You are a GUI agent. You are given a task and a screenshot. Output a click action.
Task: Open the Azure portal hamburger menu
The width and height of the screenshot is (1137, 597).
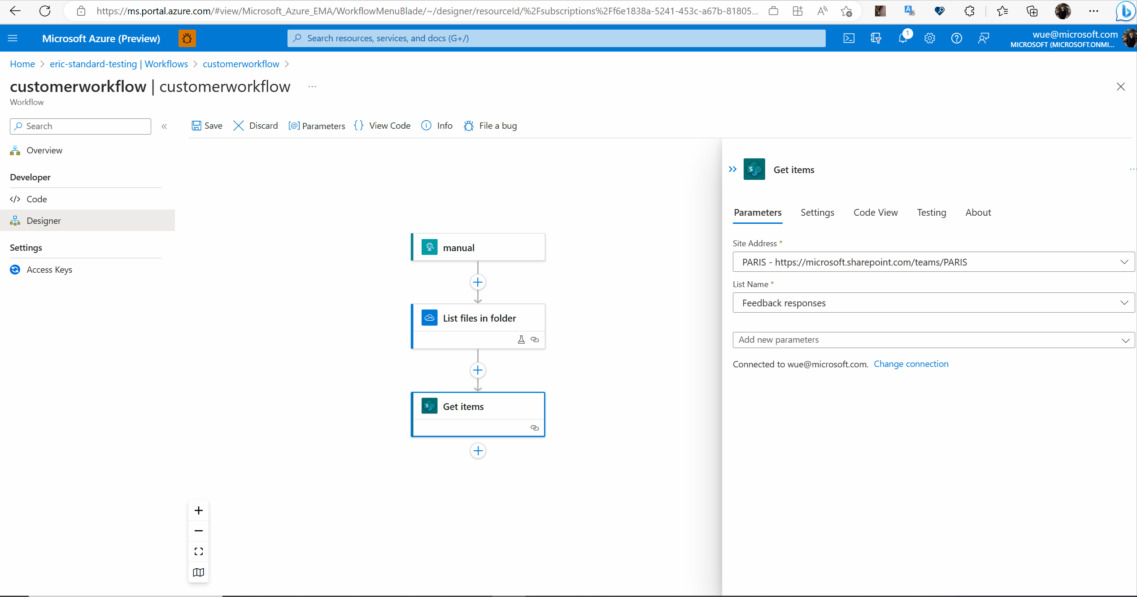click(13, 38)
